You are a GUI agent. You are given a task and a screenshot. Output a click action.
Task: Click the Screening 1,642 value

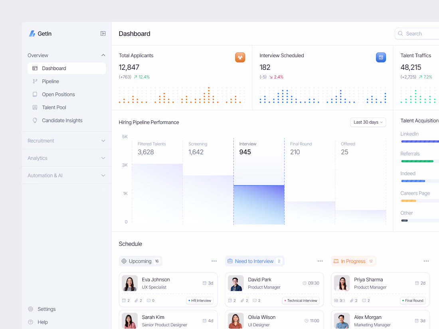pos(196,152)
